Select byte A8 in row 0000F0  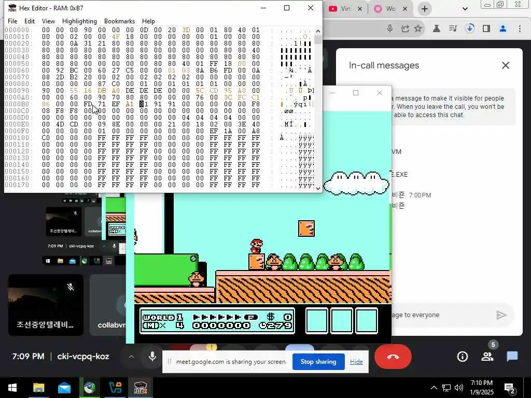pyautogui.click(x=256, y=131)
